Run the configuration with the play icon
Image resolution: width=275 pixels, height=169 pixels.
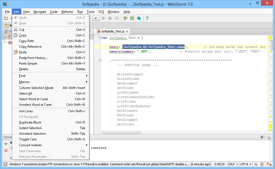(x=104, y=18)
